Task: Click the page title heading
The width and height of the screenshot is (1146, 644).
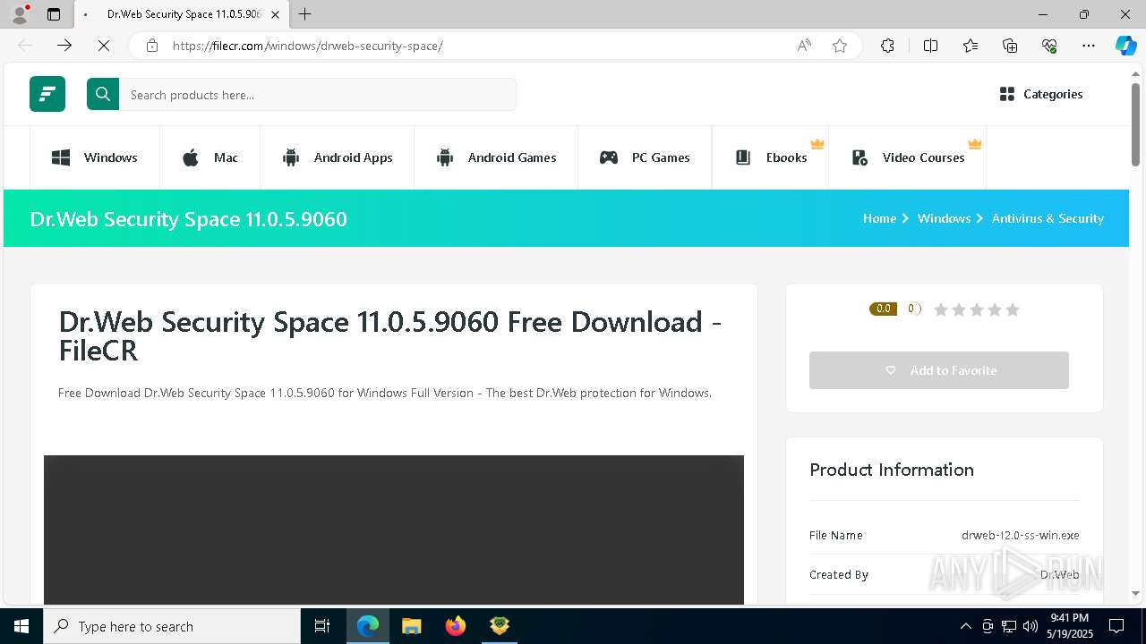Action: (389, 335)
